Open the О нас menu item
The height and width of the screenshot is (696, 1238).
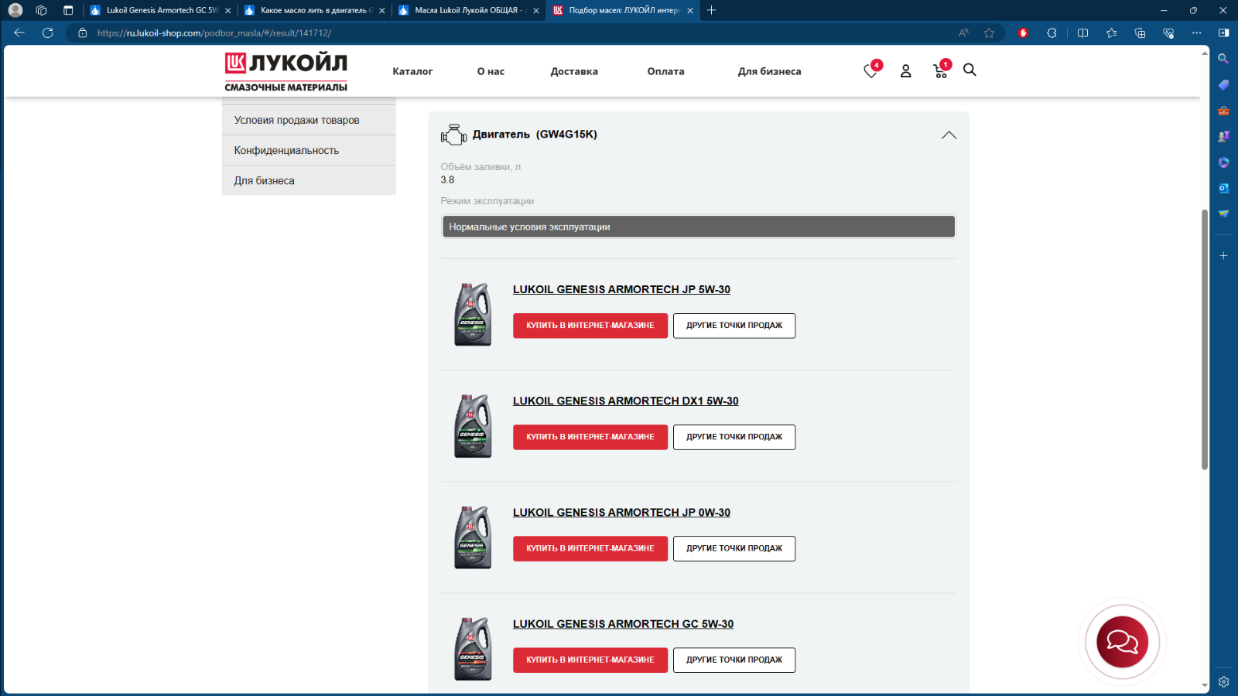click(491, 71)
